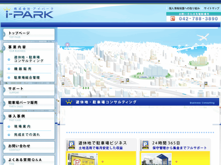Select 現場案内 submenu link
The height and width of the screenshot is (165, 221).
22,126
